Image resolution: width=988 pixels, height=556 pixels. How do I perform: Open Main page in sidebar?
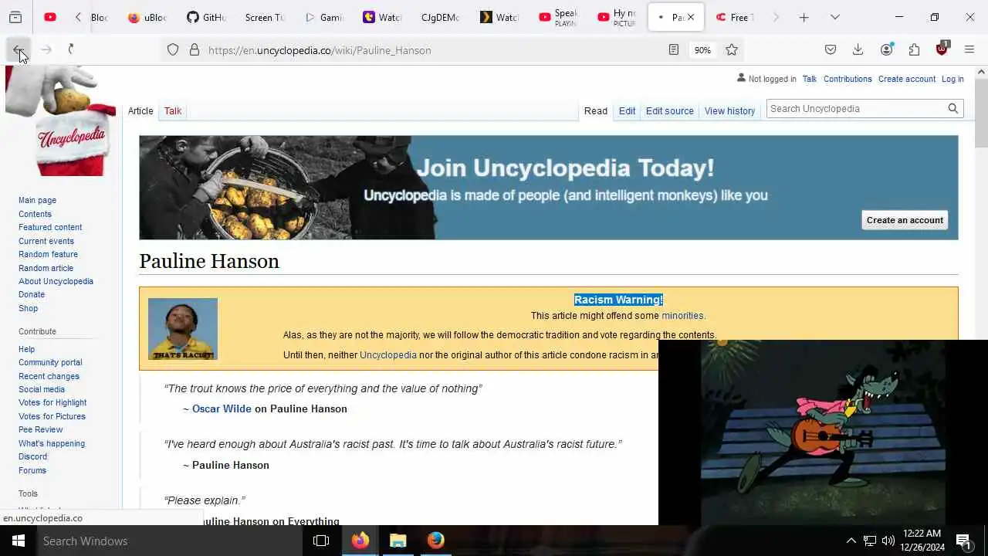tap(37, 200)
